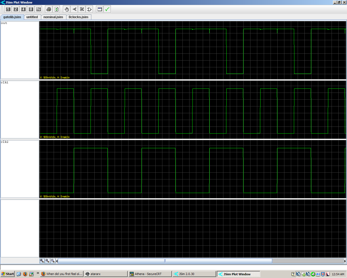This screenshot has width=347, height=278.
Task: Open JSim 2.0.30 from the taskbar
Action: click(x=194, y=274)
